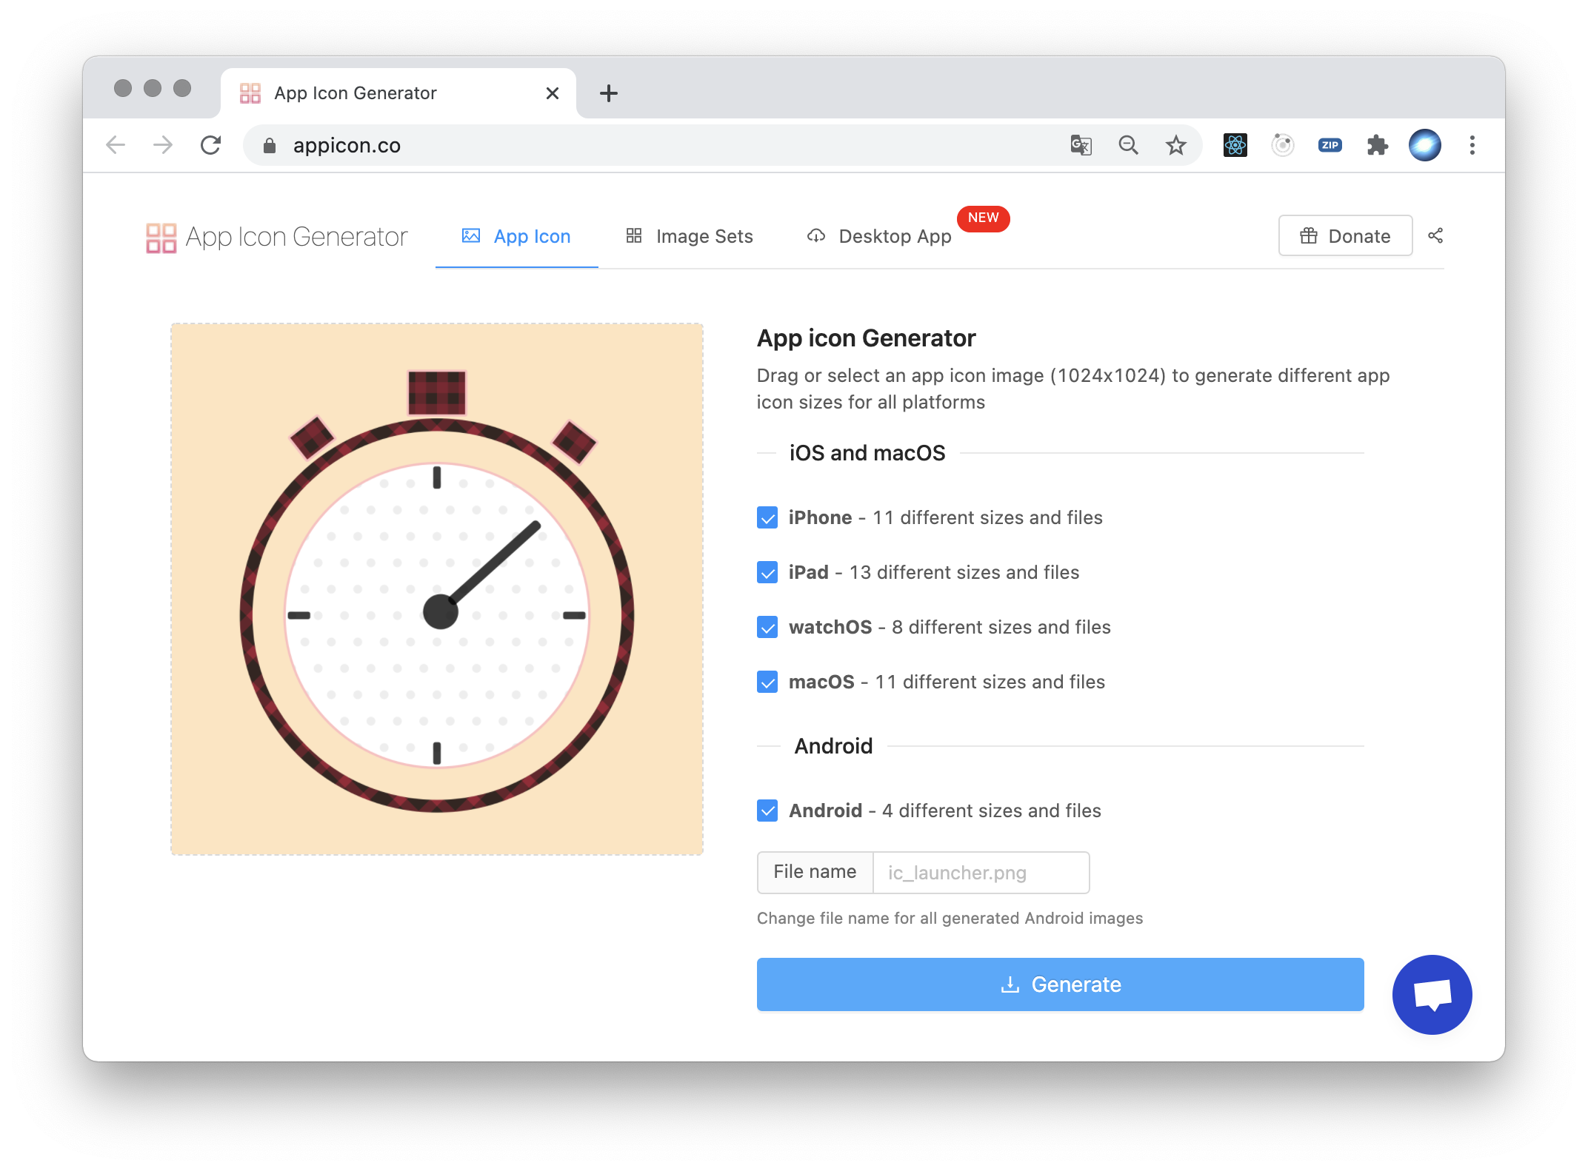The height and width of the screenshot is (1171, 1588).
Task: Open the Extensions puzzle piece menu
Action: click(x=1377, y=145)
